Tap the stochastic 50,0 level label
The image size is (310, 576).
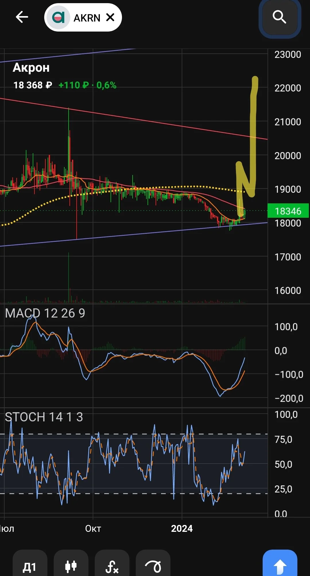pyautogui.click(x=283, y=464)
